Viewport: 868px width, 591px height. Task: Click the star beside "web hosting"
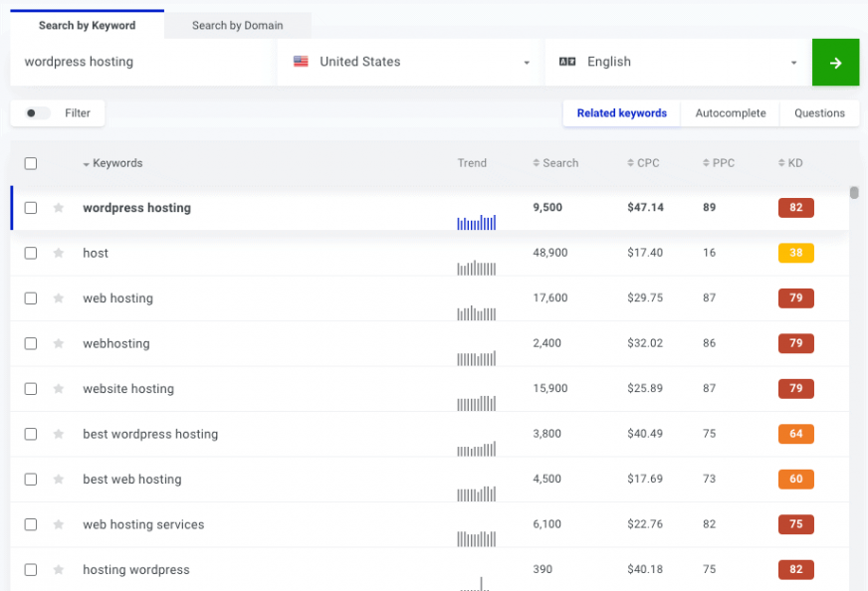point(58,298)
